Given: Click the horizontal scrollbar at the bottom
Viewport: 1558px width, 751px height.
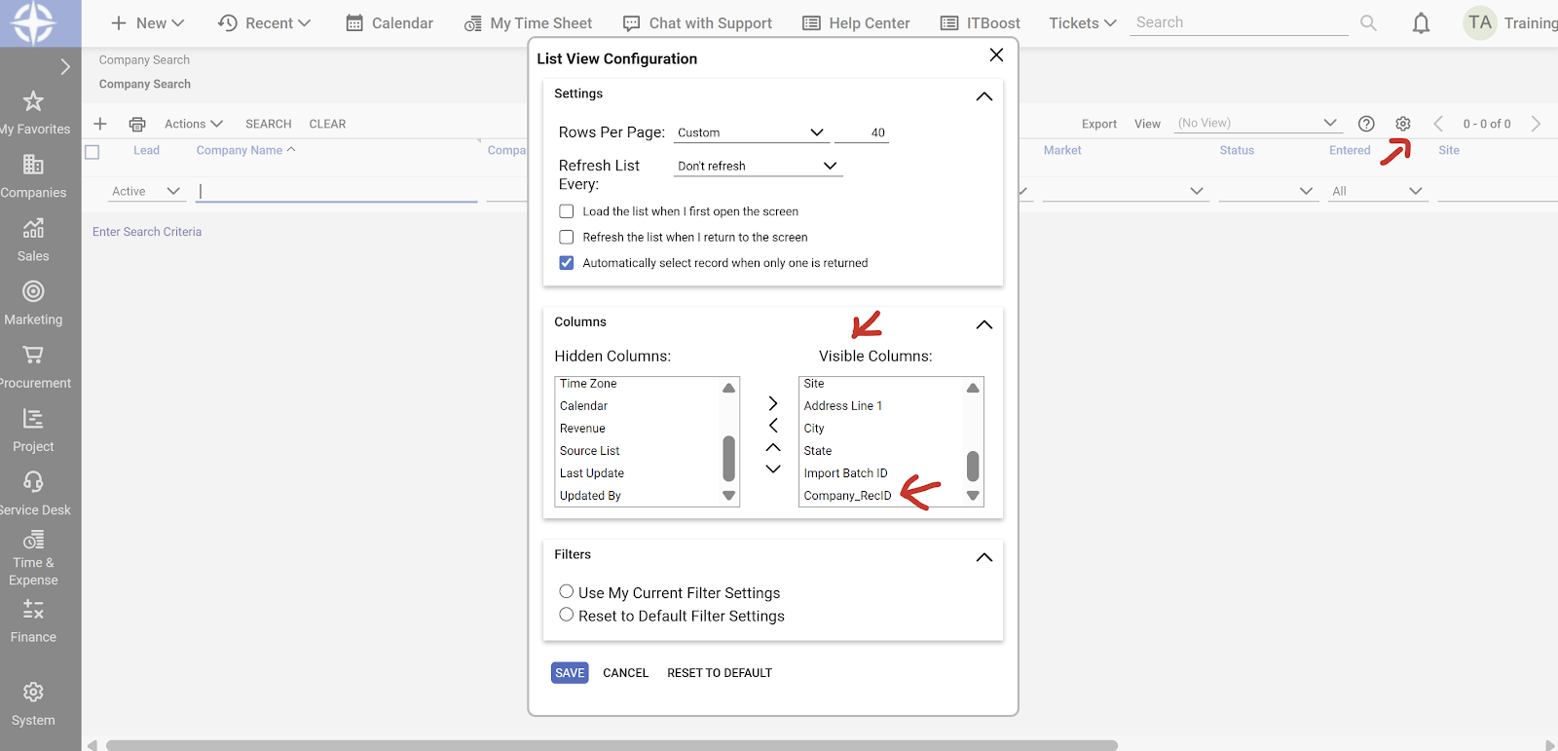Looking at the screenshot, I should [x=612, y=745].
